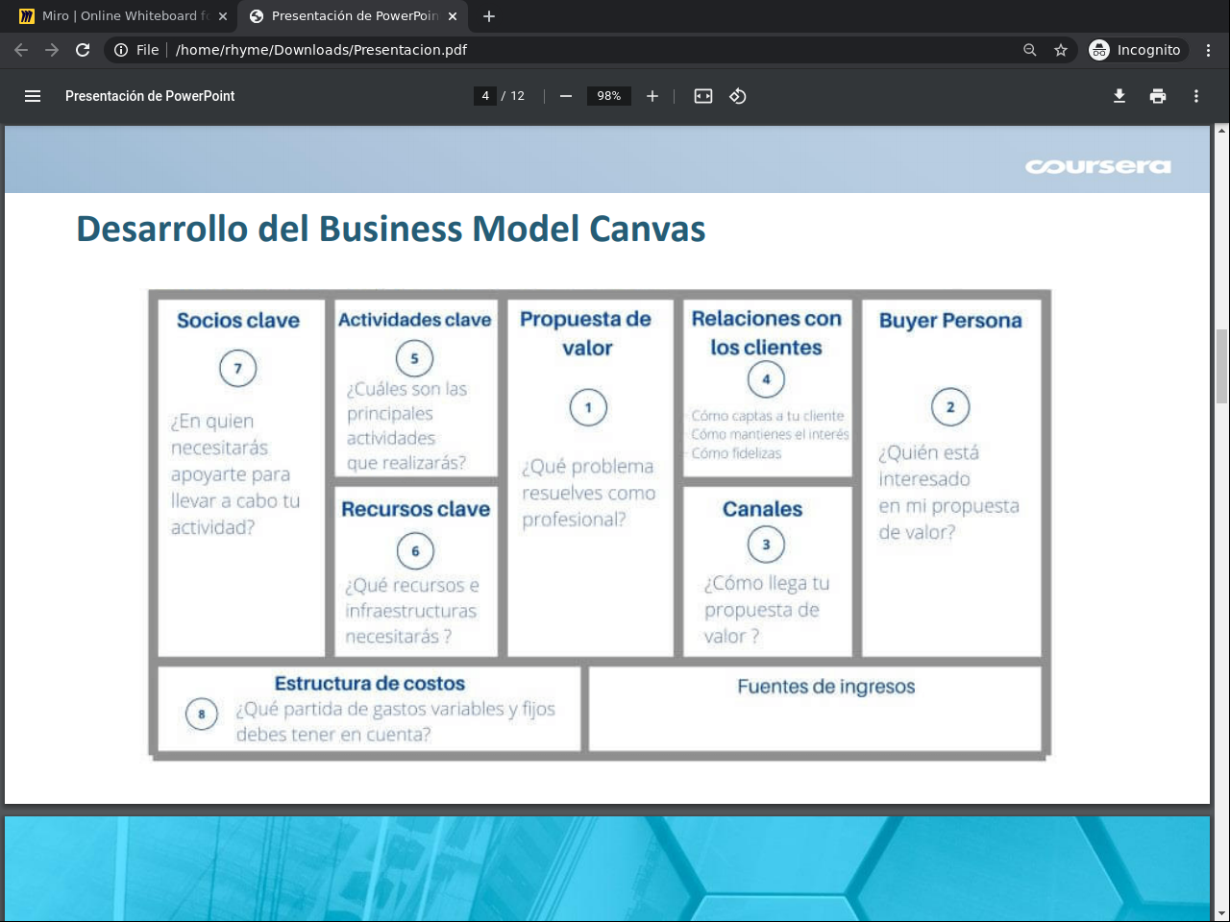Open PDF viewer more actions menu
Image resolution: width=1230 pixels, height=922 pixels.
(x=1196, y=96)
